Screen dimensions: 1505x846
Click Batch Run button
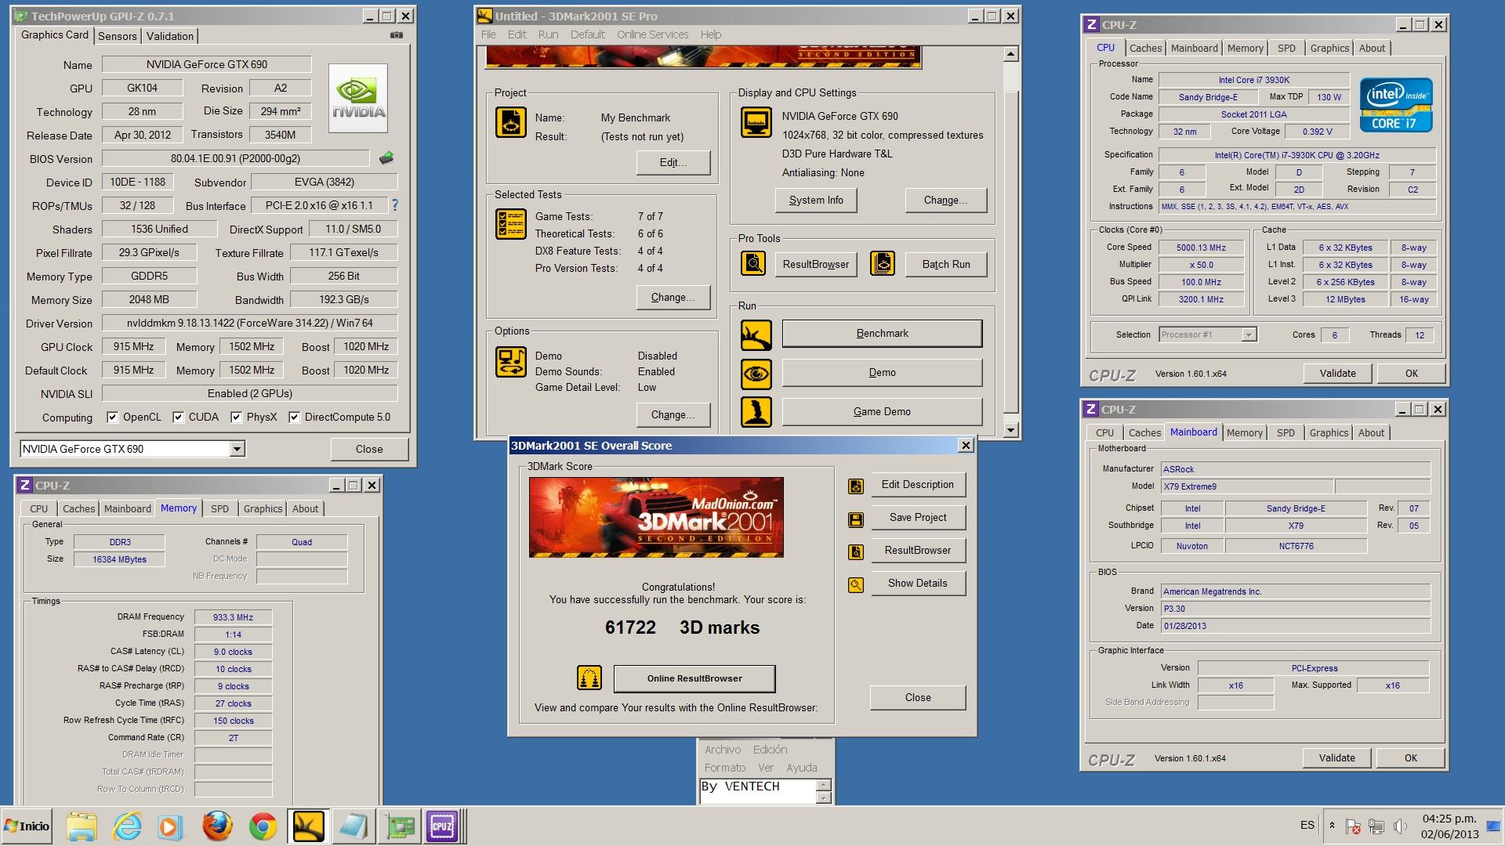pyautogui.click(x=946, y=264)
